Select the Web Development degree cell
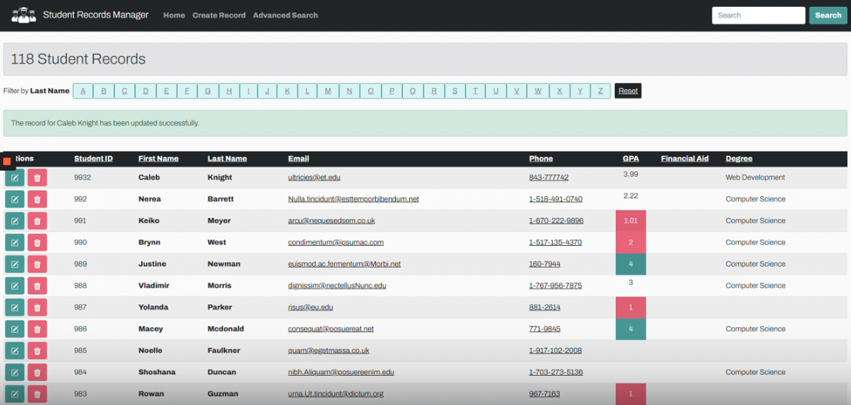 coord(756,178)
